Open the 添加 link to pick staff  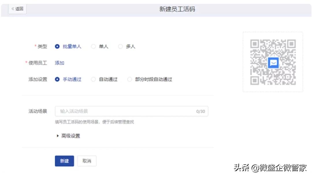(x=59, y=63)
